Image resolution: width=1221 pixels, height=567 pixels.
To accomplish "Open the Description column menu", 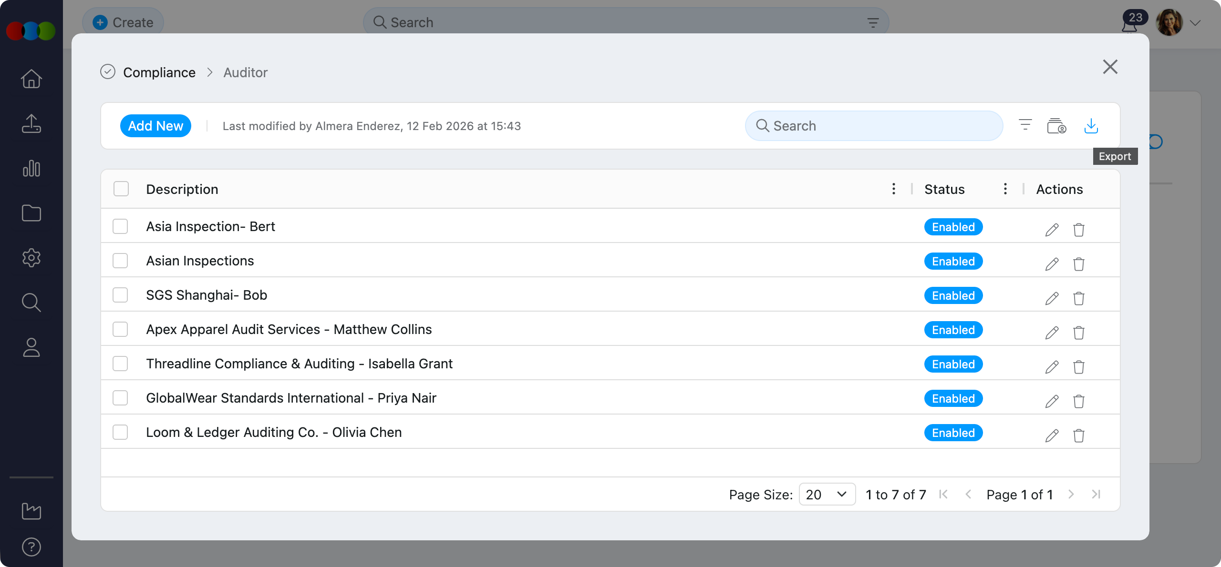I will [893, 189].
